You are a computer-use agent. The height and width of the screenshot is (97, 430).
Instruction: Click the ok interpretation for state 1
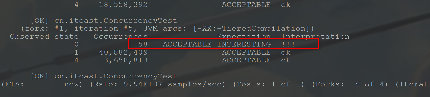point(286,52)
